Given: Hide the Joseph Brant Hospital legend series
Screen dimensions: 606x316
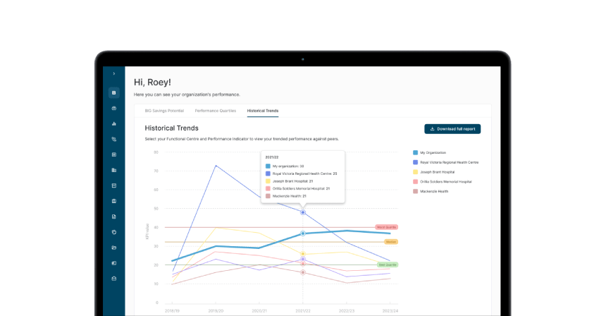Looking at the screenshot, I should click(x=437, y=172).
